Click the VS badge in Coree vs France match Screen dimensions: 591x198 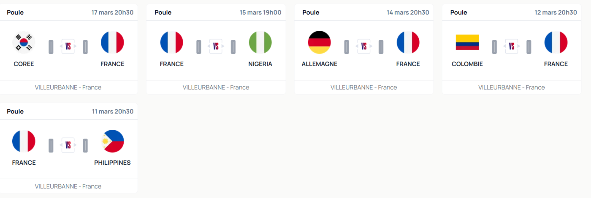pyautogui.click(x=68, y=46)
